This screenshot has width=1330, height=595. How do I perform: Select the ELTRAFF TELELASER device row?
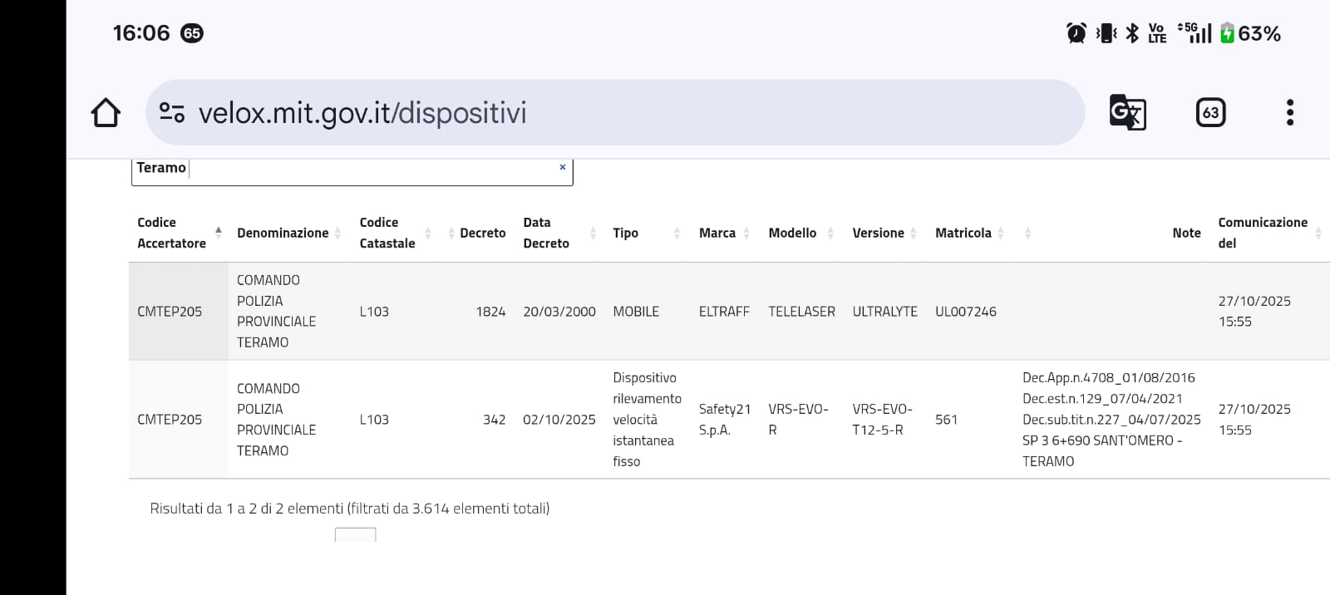(x=723, y=312)
